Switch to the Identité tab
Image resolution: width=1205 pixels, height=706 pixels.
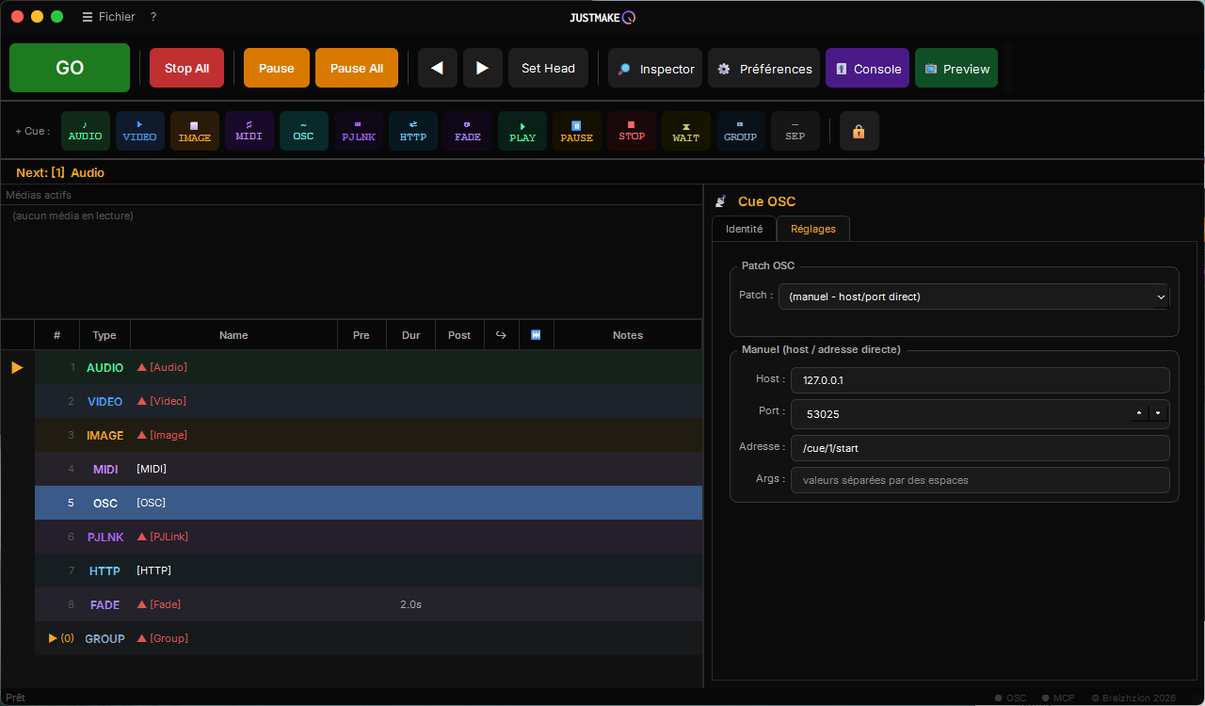[745, 229]
